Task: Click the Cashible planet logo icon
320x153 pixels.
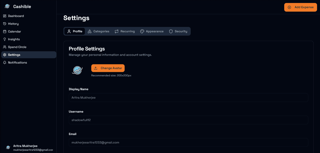Action: [7, 6]
